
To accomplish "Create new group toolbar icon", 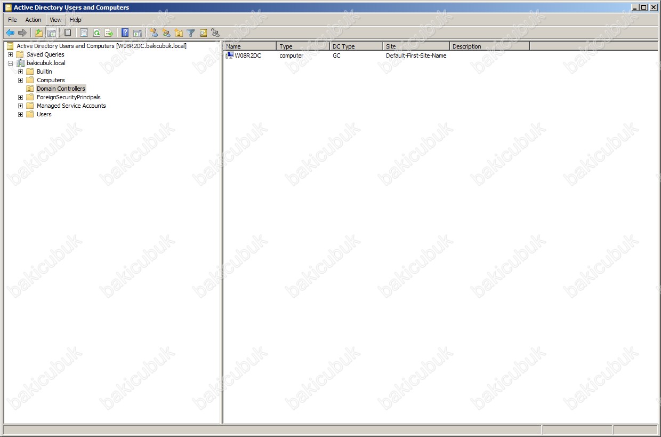I will pos(166,33).
